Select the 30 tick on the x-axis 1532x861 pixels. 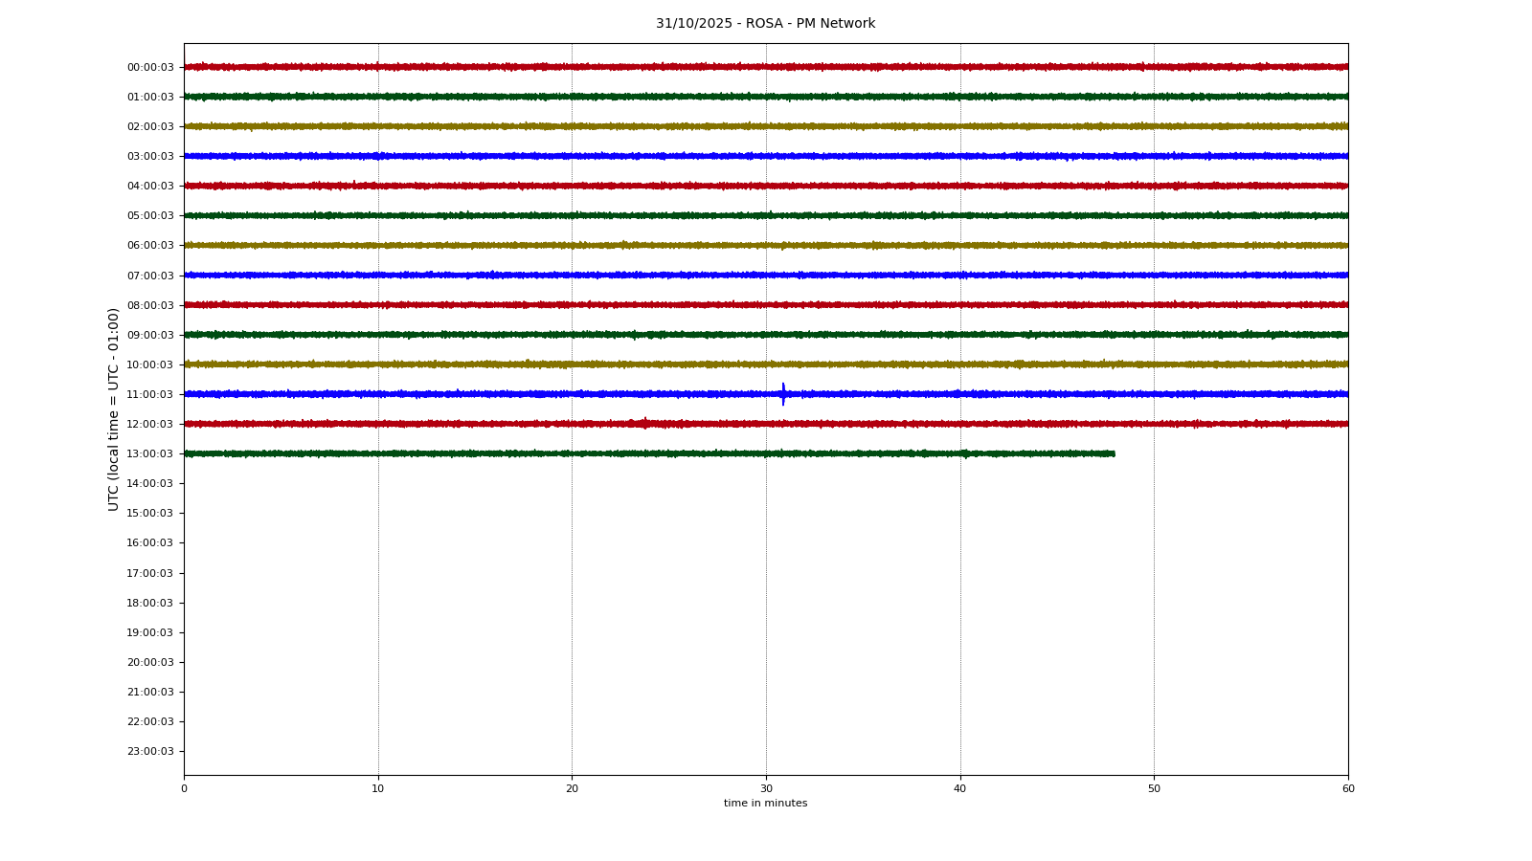(x=766, y=789)
